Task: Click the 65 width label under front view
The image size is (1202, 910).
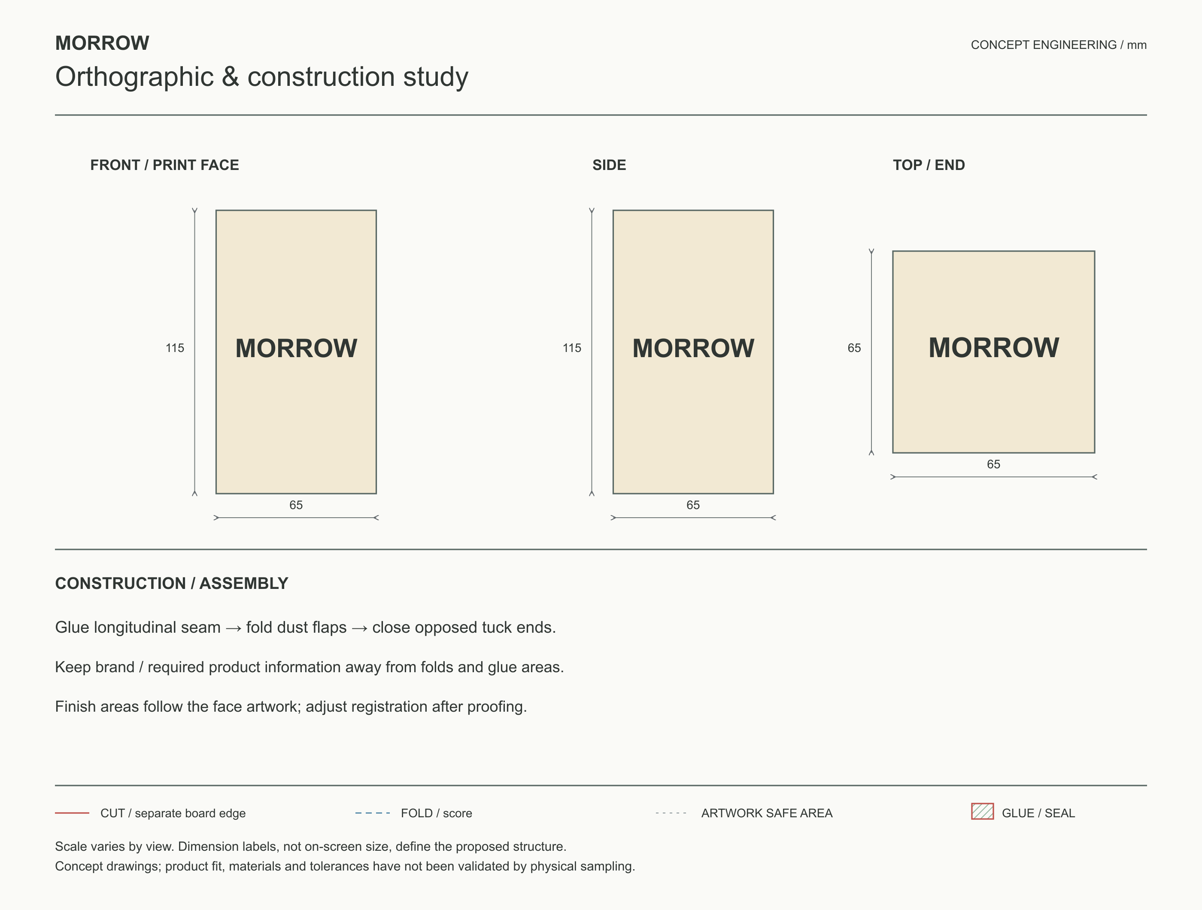Action: (x=296, y=505)
